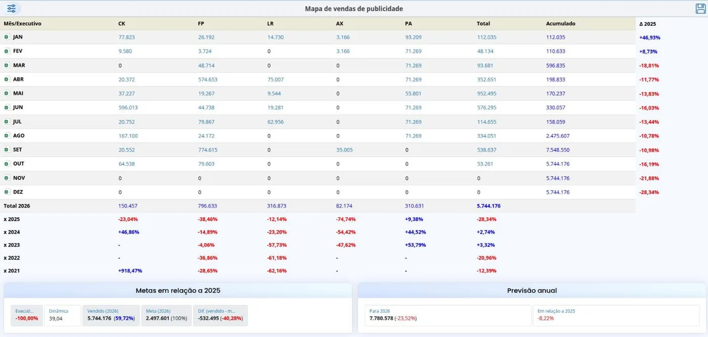Screen dimensions: 708x337
Task: Open CK value 596.013 for JUN
Action: 128,108
